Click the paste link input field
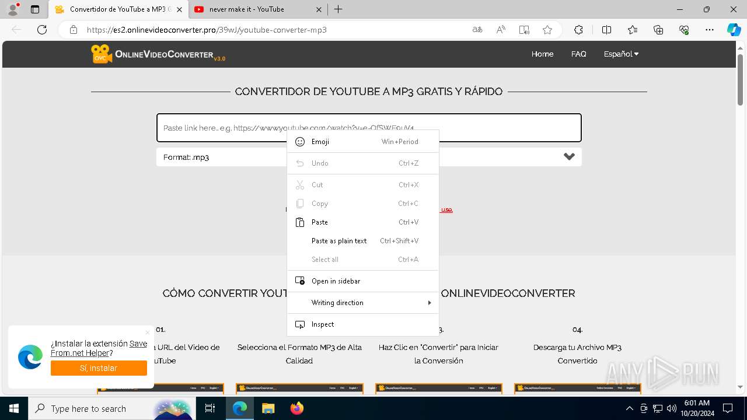The image size is (747, 420). click(x=369, y=128)
